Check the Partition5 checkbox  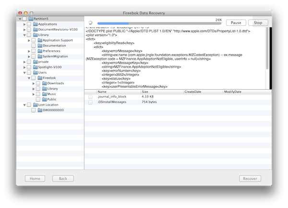click(24, 19)
